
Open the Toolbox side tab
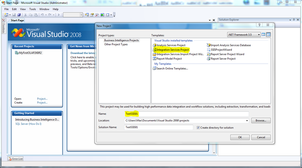[x=4, y=26]
